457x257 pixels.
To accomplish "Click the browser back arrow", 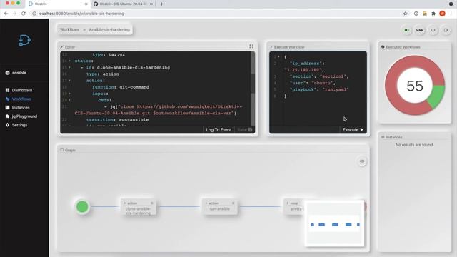I will point(6,14).
